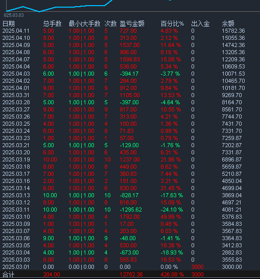Click the 3000 deposit on 2025.03.01
The height and width of the screenshot is (279, 260).
[x=197, y=267]
